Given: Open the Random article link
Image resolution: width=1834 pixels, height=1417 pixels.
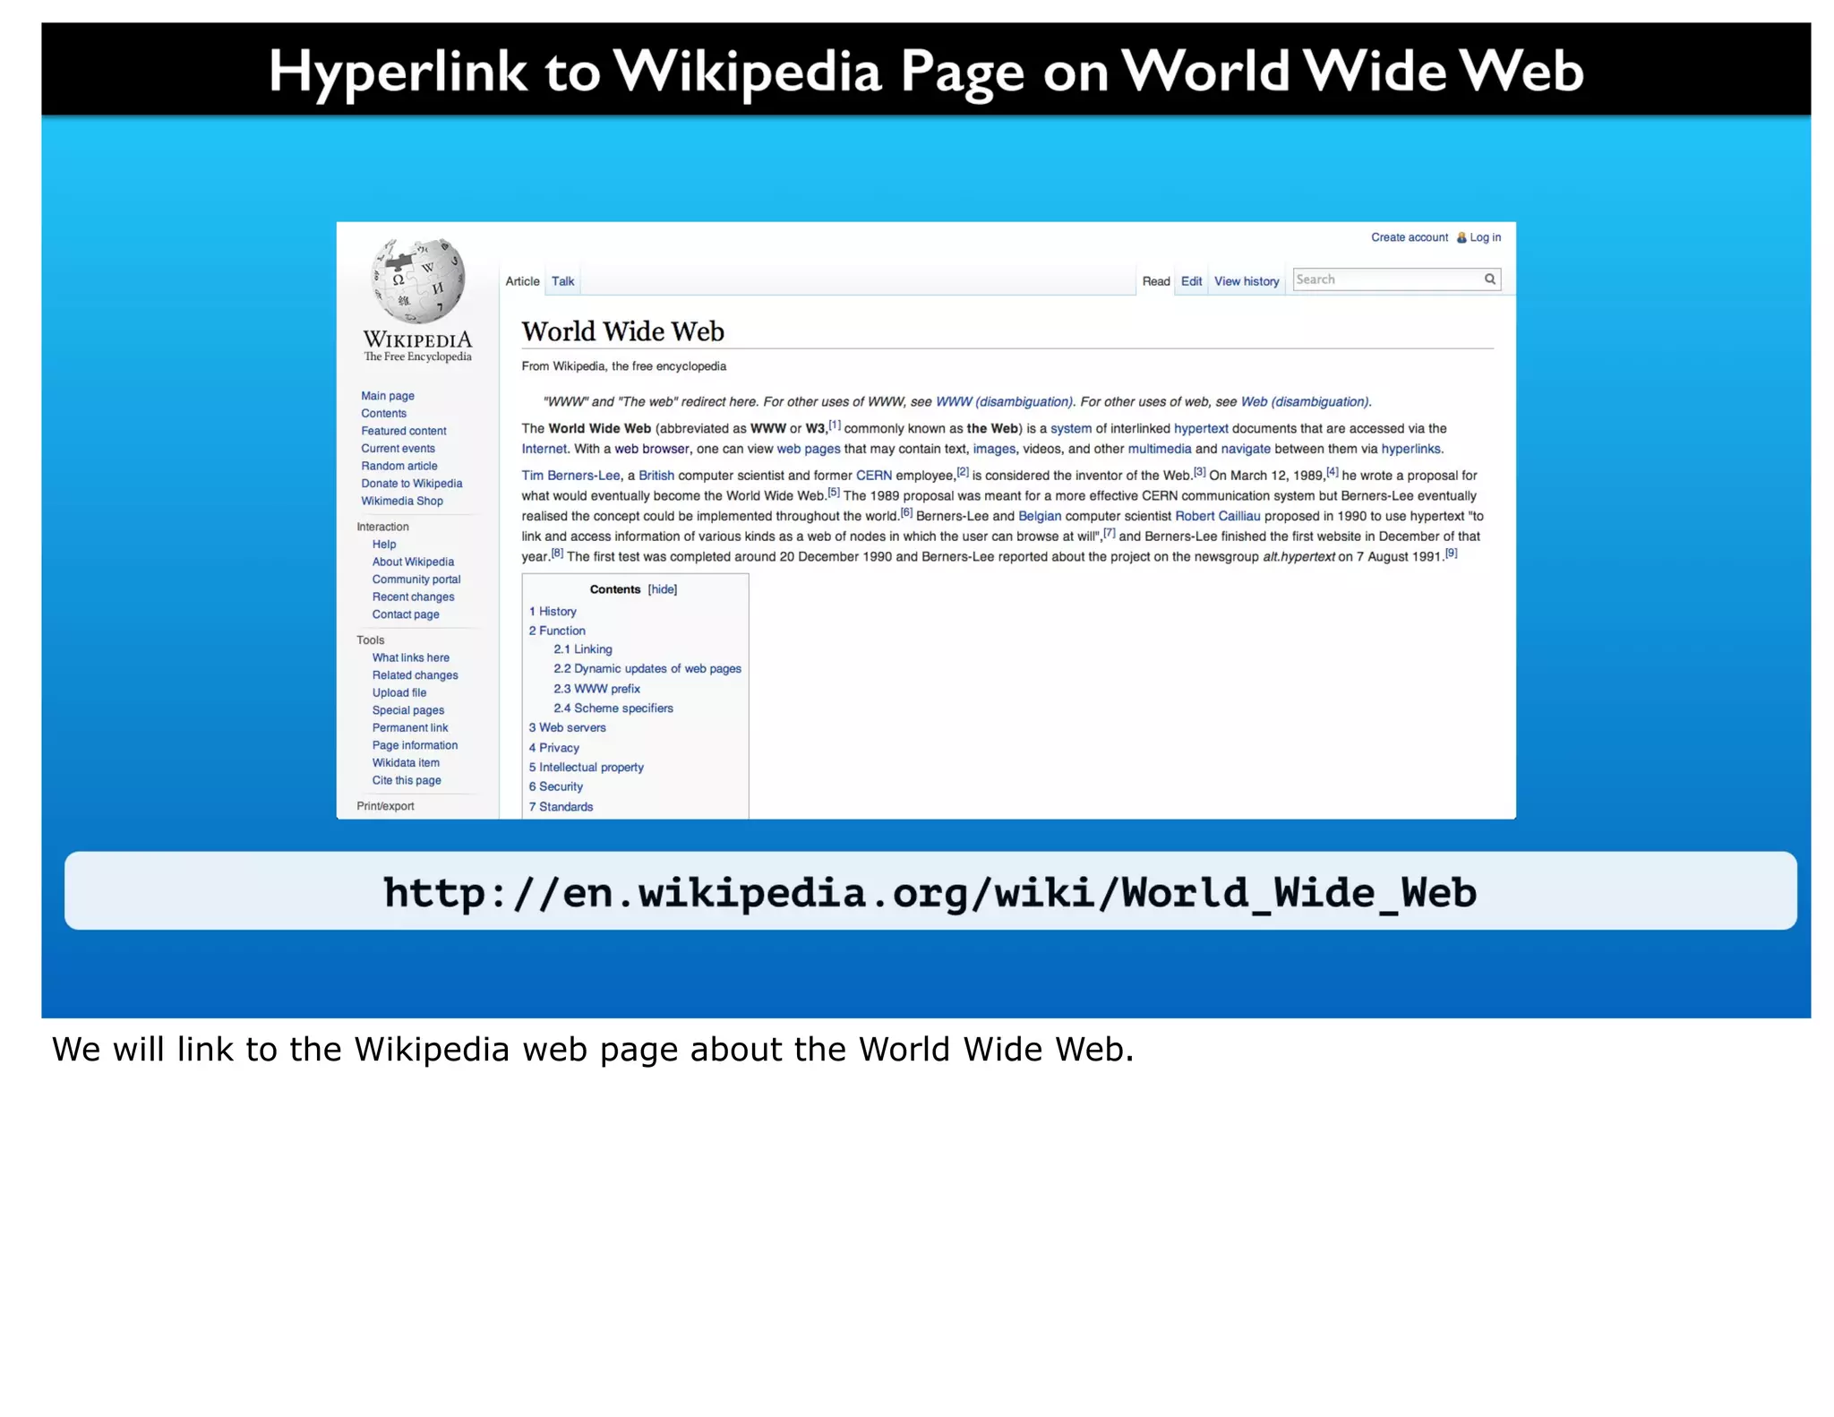Looking at the screenshot, I should click(399, 466).
